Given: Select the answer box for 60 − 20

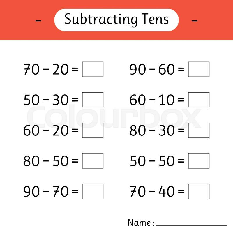Looking at the screenshot, I should point(93,130).
